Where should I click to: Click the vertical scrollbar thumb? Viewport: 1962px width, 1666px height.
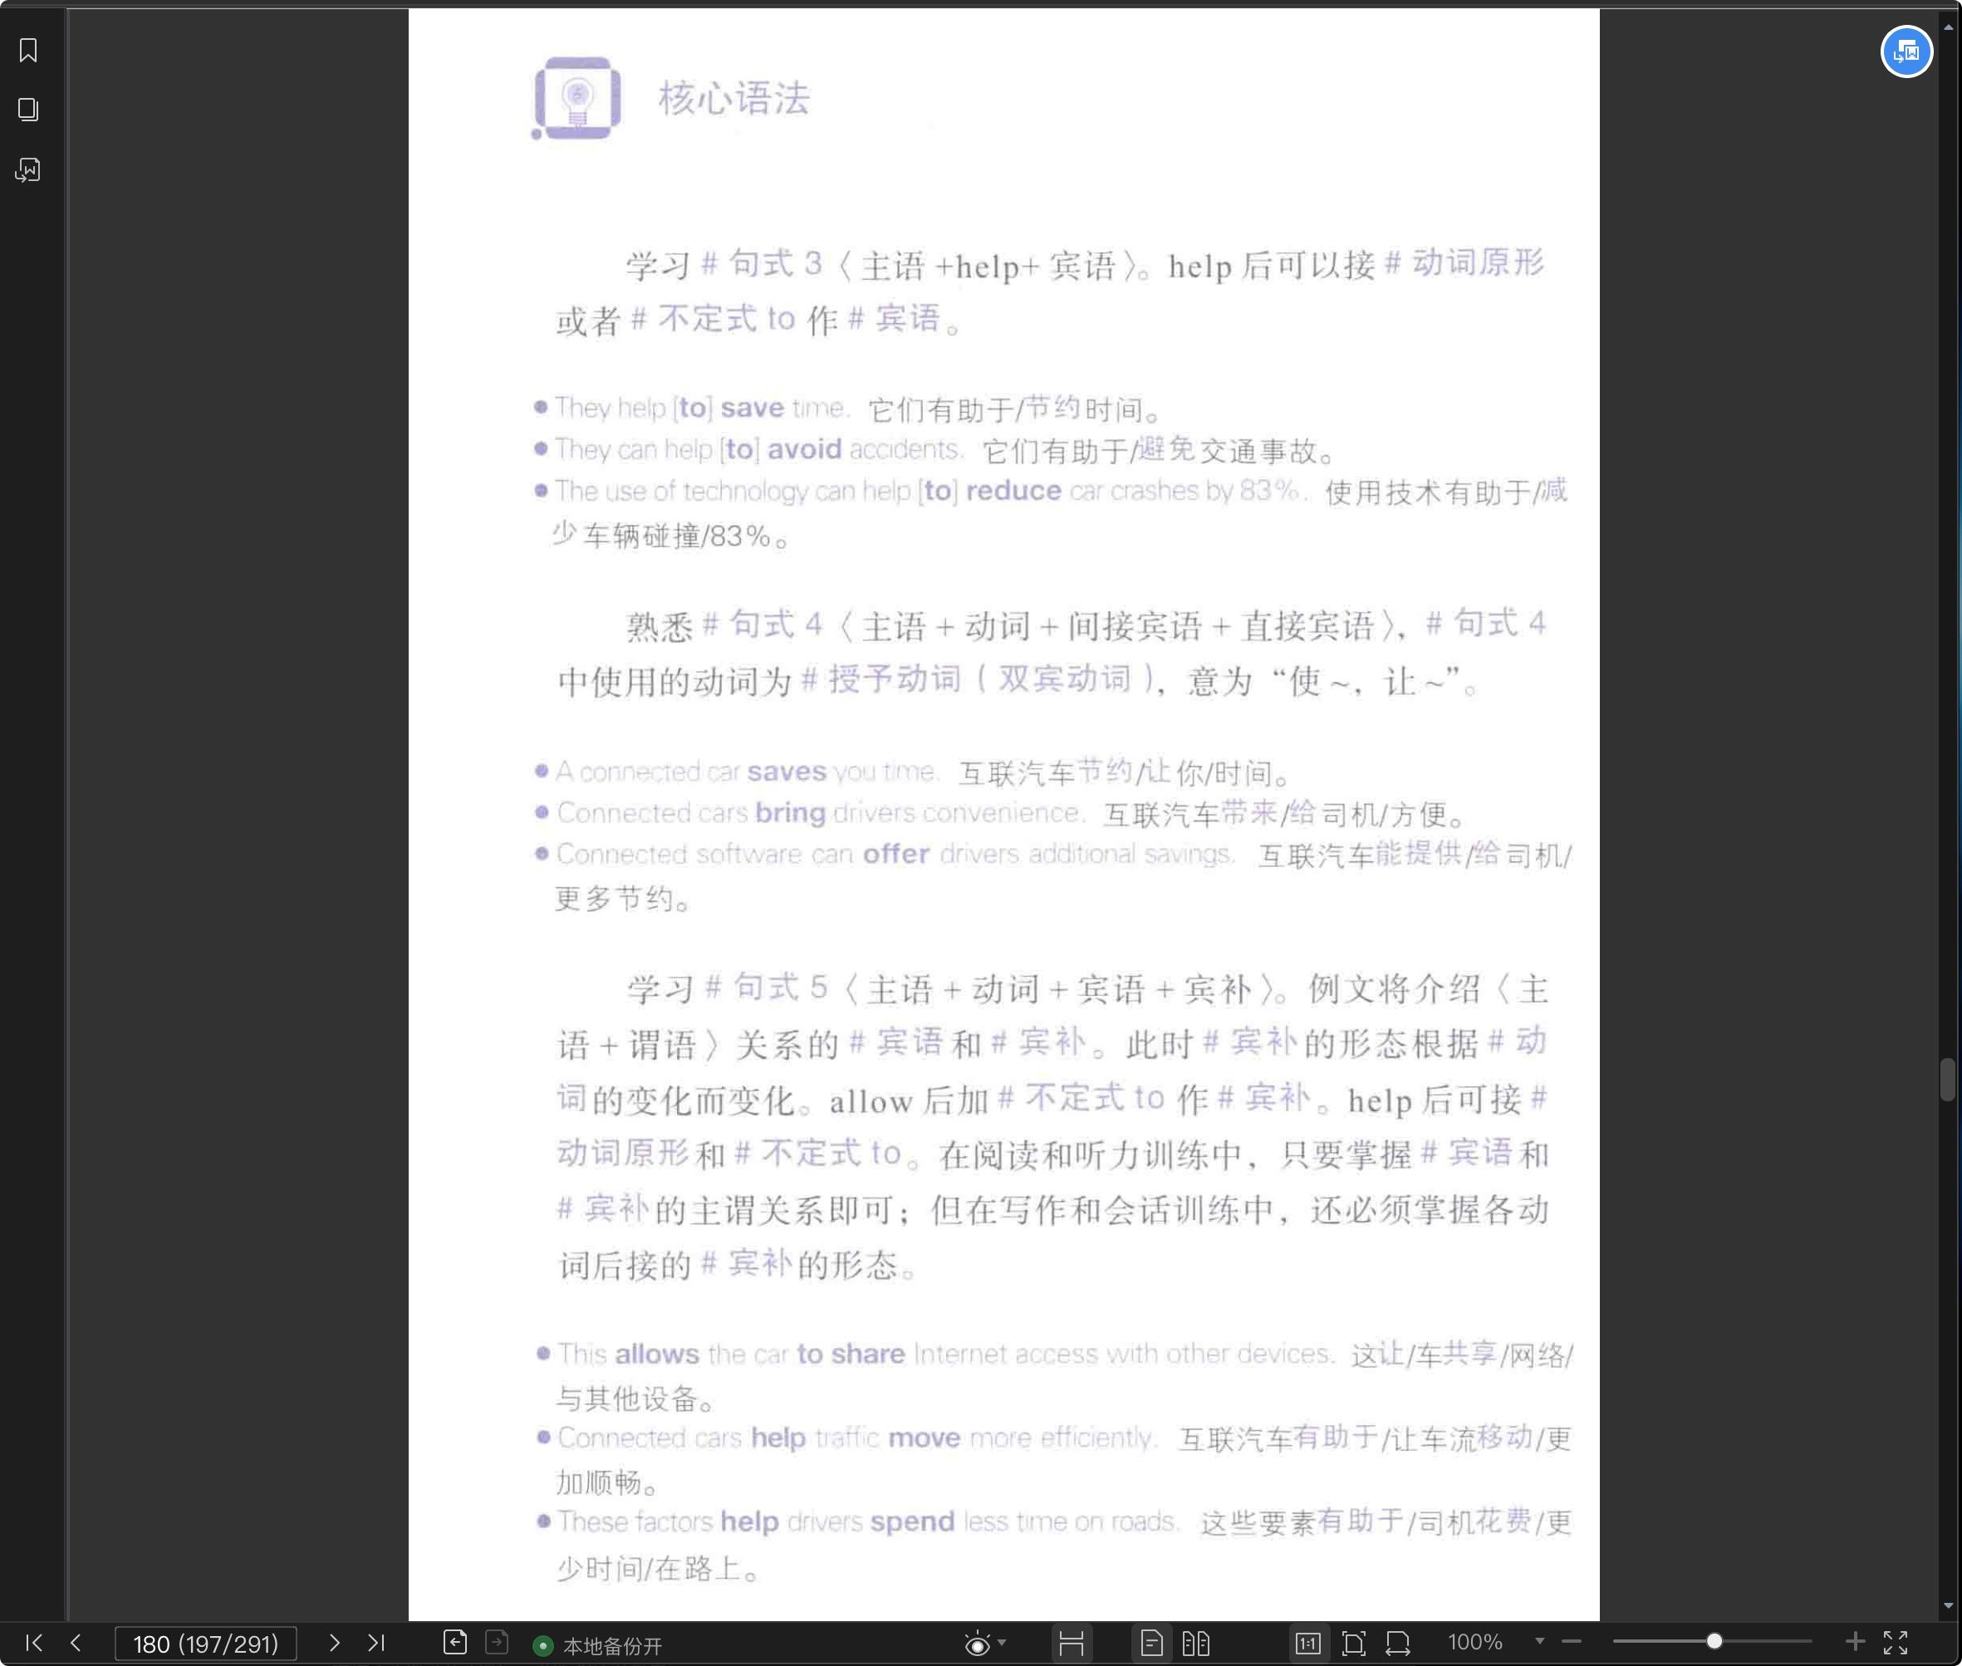coord(1948,1080)
